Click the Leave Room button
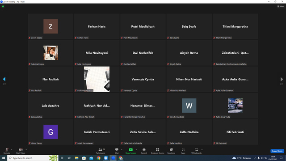Screen dimensions: 286x161 pos(277,151)
